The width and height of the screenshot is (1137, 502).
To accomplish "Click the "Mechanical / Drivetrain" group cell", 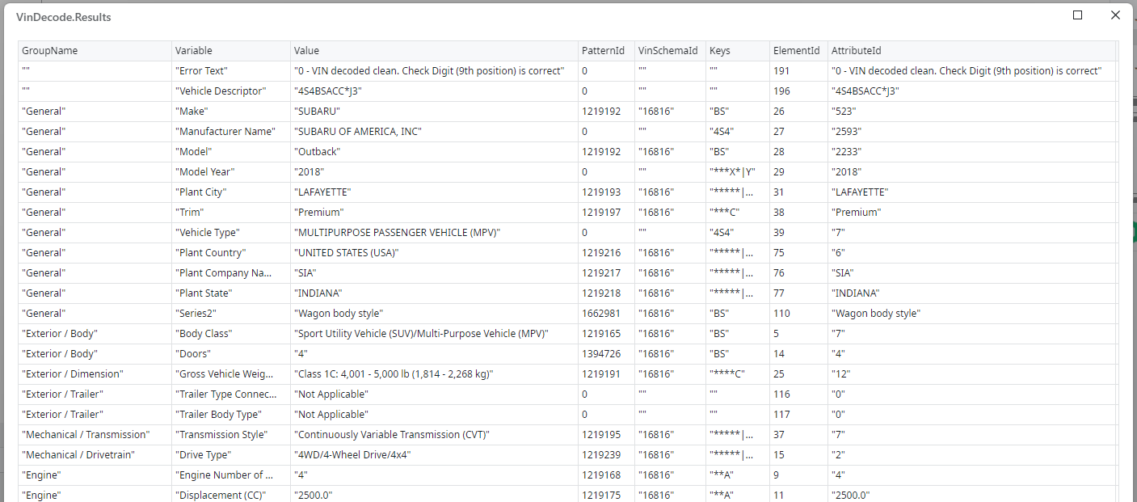I will [x=78, y=455].
